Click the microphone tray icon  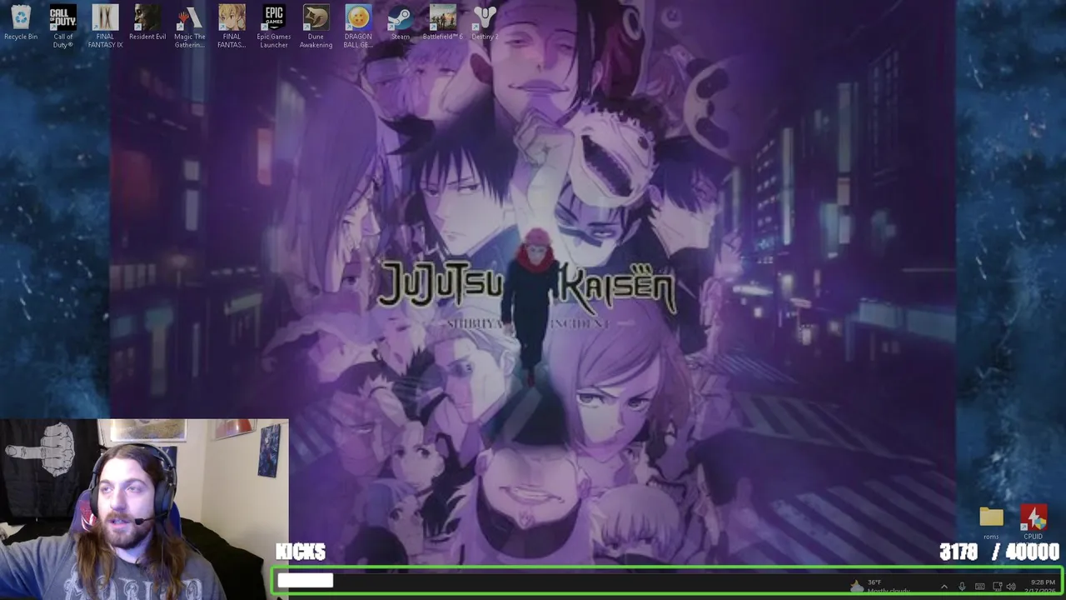(962, 587)
